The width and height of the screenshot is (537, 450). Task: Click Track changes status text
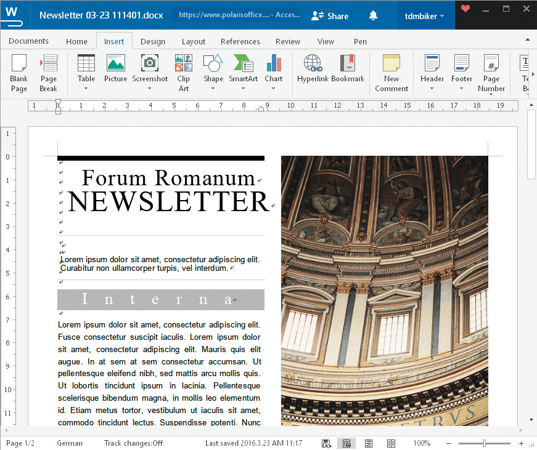(x=133, y=443)
